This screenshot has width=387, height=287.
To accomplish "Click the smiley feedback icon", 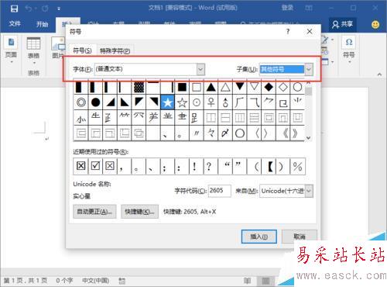I will click(x=375, y=24).
